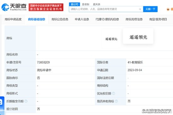Image resolution: width=173 pixels, height=115 pixels.
Task: Switch to the 商标基础信息 tab
Action: click(x=36, y=19)
